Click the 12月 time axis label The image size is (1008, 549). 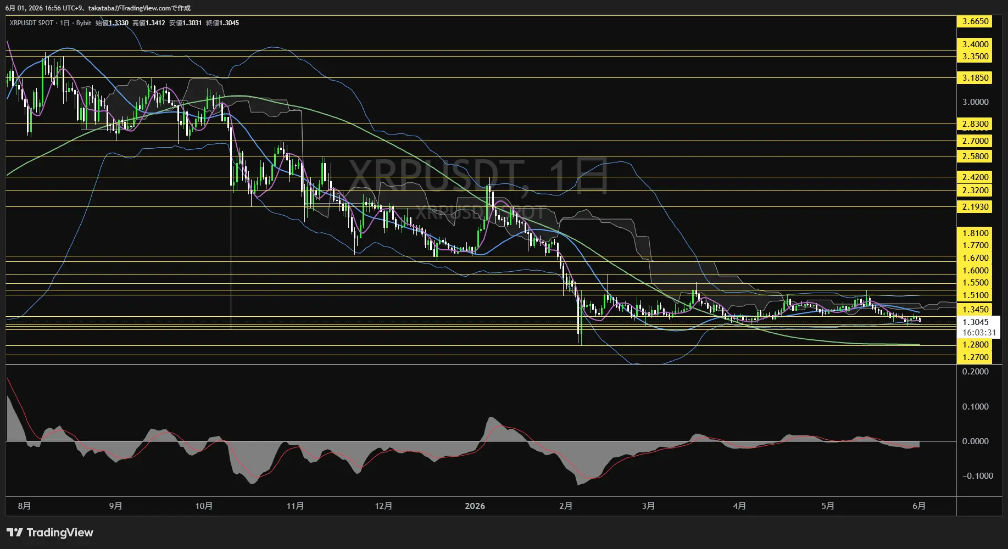pos(383,506)
